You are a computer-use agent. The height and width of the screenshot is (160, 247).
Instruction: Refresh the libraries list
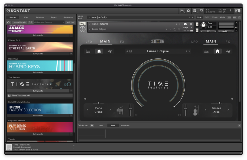click(8, 22)
